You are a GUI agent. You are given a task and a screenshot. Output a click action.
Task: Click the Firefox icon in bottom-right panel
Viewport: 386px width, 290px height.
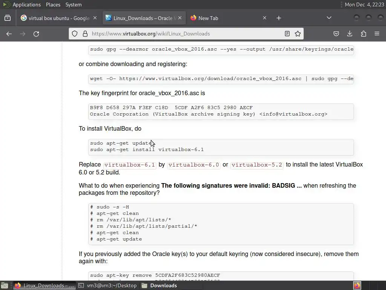click(x=357, y=285)
